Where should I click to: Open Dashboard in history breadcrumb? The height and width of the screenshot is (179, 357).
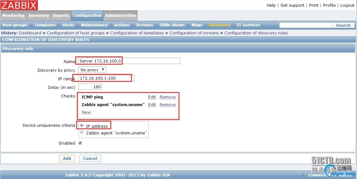click(x=30, y=33)
